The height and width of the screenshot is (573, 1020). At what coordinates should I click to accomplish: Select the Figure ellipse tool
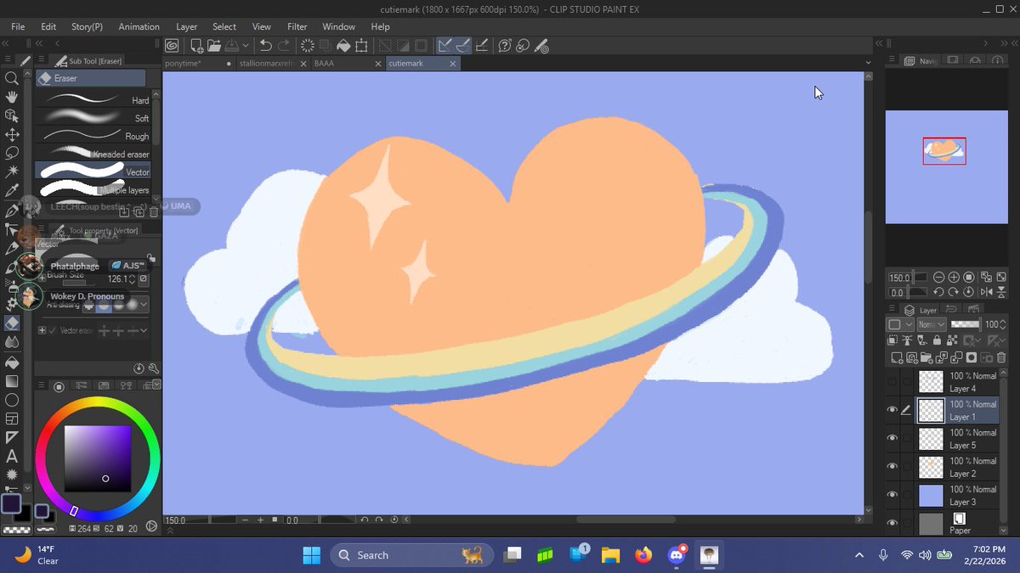tap(12, 400)
